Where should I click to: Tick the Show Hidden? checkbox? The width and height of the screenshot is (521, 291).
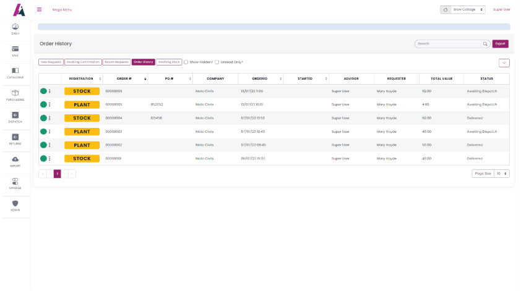click(x=186, y=62)
